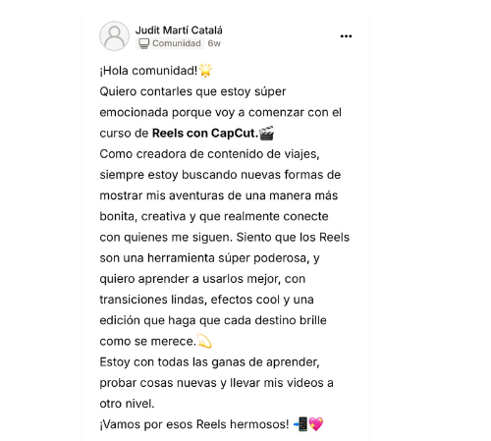Click the star emoji after Hola comunidad
This screenshot has height=441, width=491.
click(205, 71)
